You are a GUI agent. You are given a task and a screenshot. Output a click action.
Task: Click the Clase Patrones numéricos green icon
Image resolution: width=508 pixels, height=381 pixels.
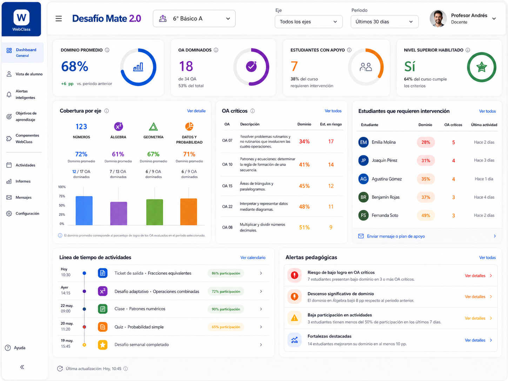coord(102,309)
